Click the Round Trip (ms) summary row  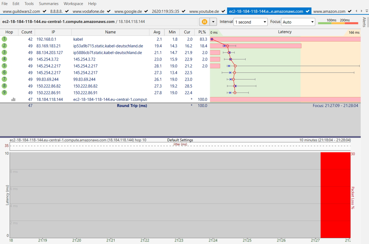click(x=132, y=105)
